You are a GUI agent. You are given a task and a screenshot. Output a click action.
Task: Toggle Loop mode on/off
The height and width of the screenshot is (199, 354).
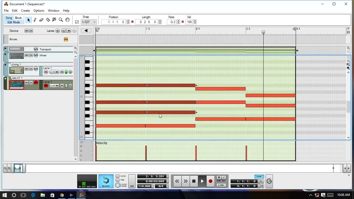click(x=259, y=177)
